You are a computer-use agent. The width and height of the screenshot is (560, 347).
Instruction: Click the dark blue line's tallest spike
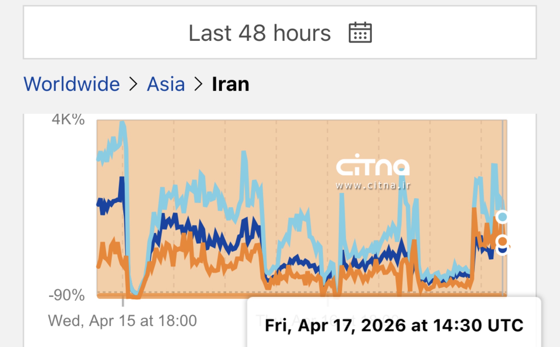122,179
